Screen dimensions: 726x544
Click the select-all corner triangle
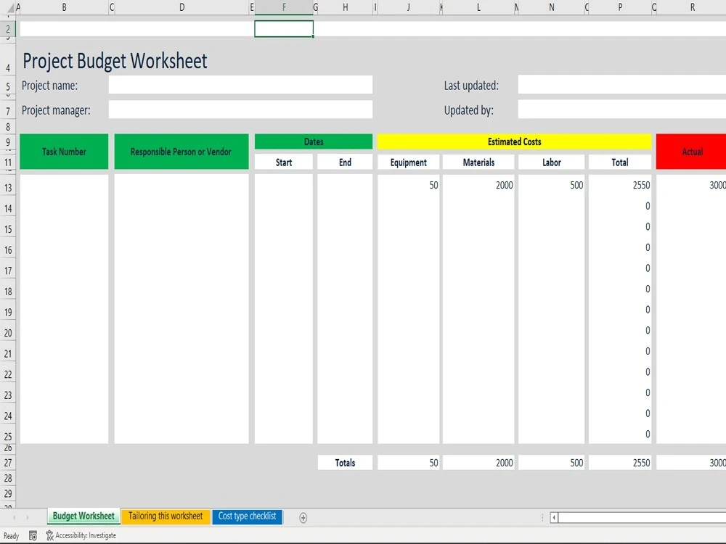(x=11, y=8)
